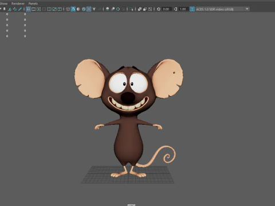This screenshot has width=275, height=206.
Task: Enable Use Default Material
Action: tap(78, 9)
